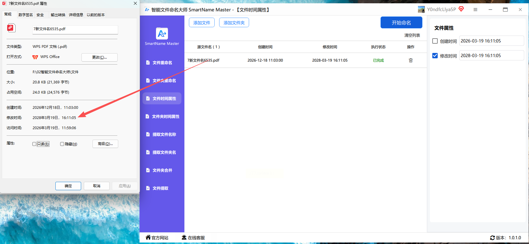Click the 修改时间 column header
The height and width of the screenshot is (244, 529).
click(330, 47)
